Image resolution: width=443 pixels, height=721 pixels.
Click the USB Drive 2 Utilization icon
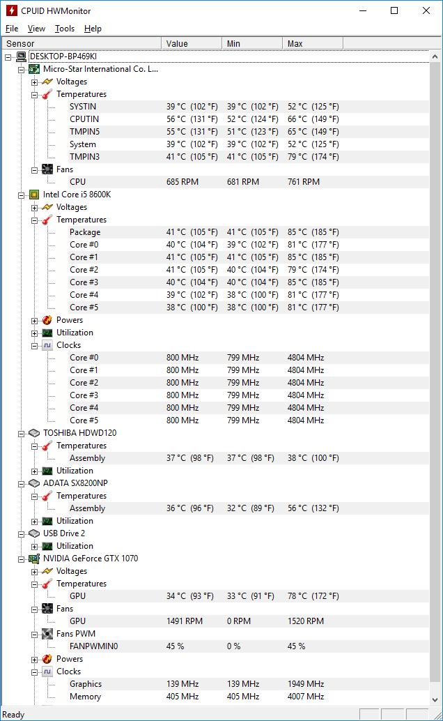tap(47, 546)
